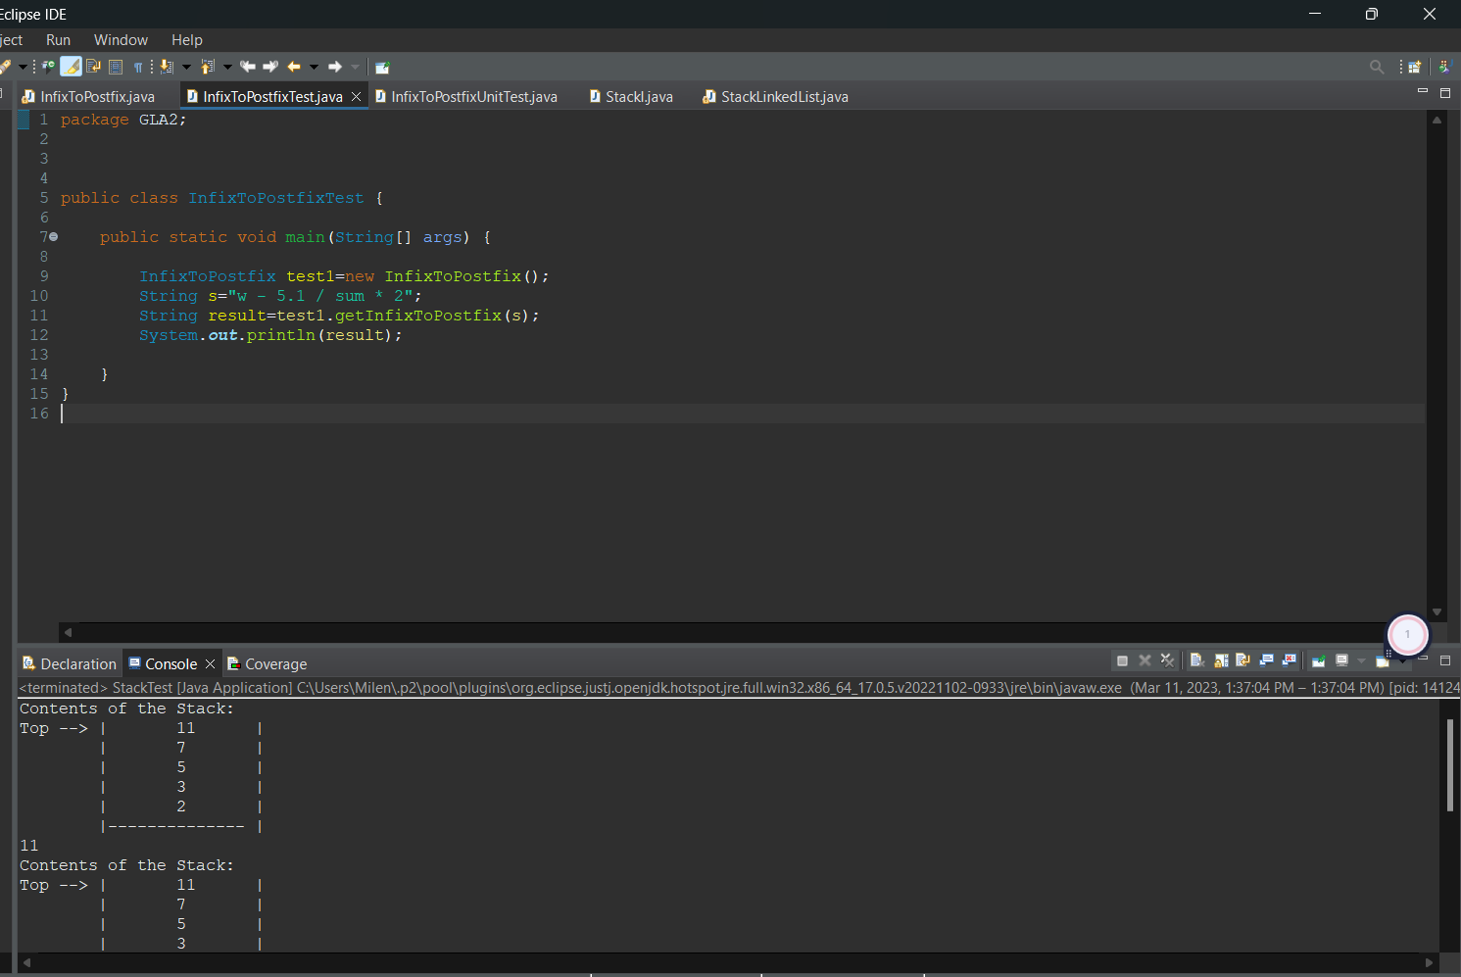Open the Window menu

coord(121,40)
